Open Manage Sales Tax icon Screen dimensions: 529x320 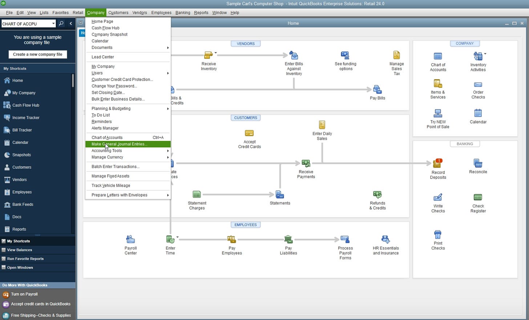[396, 55]
